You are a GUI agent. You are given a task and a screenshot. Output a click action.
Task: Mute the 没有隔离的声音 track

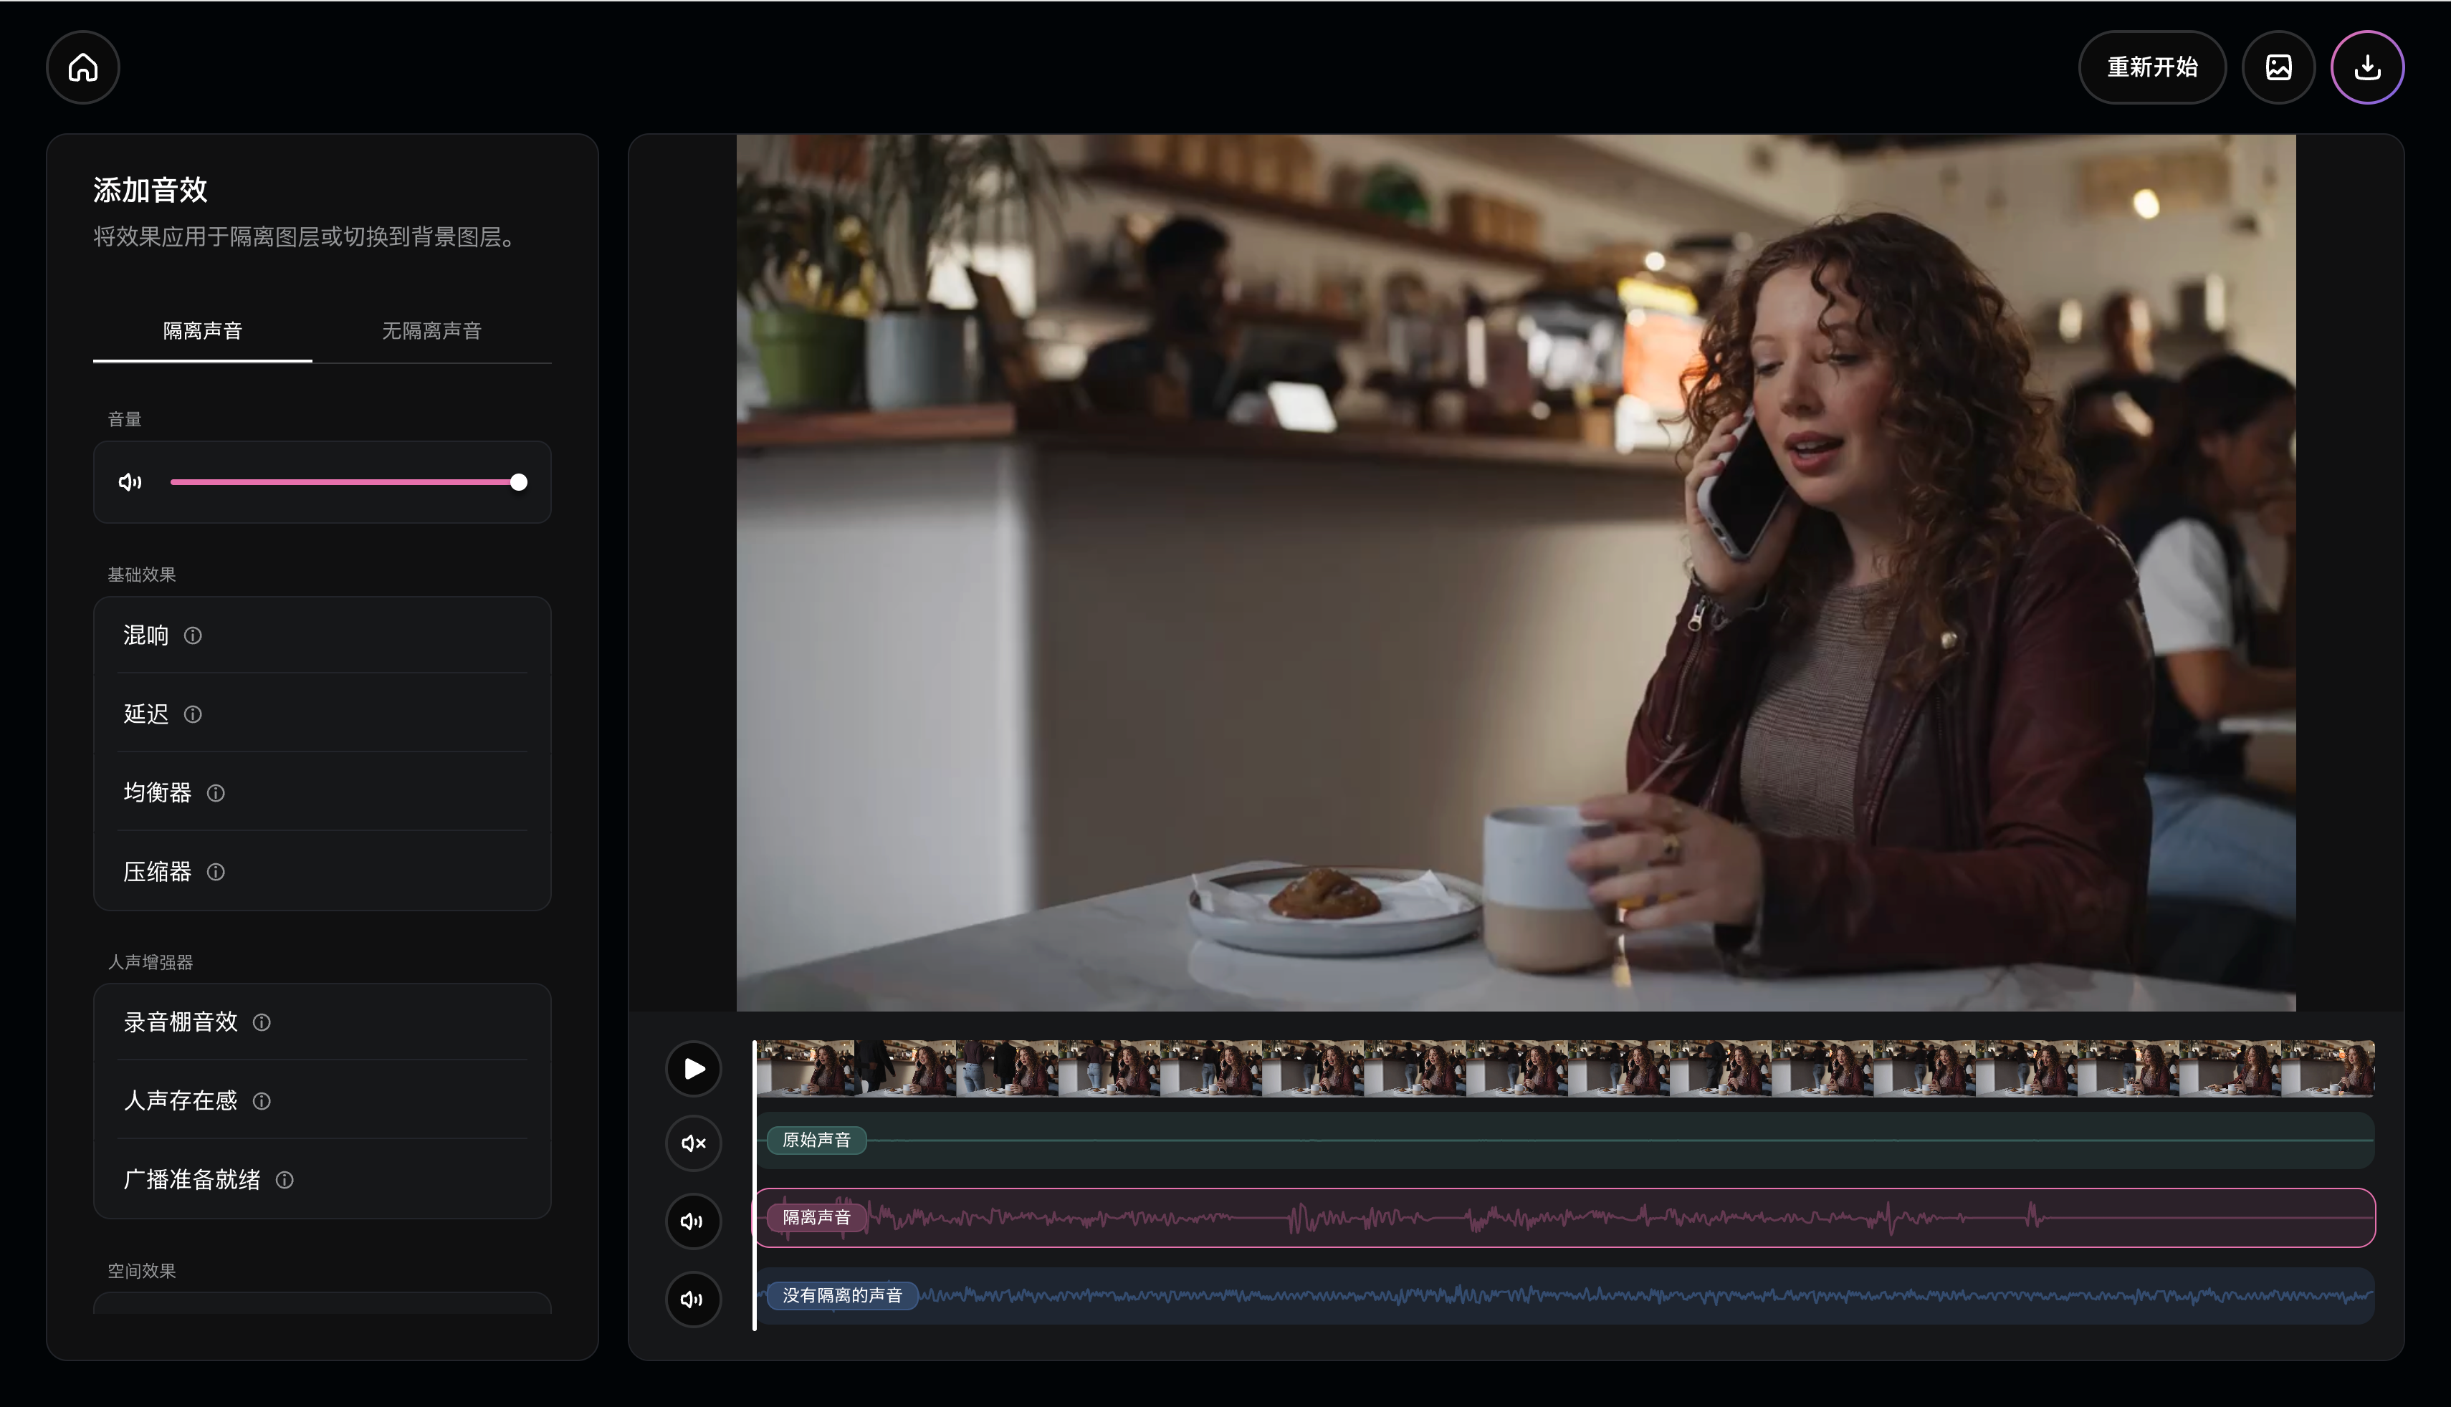pyautogui.click(x=693, y=1300)
